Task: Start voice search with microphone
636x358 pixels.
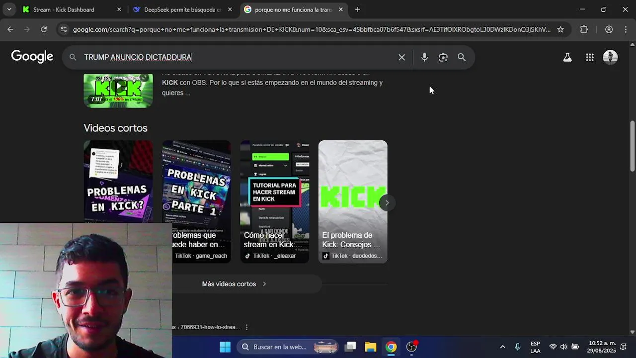Action: (x=424, y=57)
